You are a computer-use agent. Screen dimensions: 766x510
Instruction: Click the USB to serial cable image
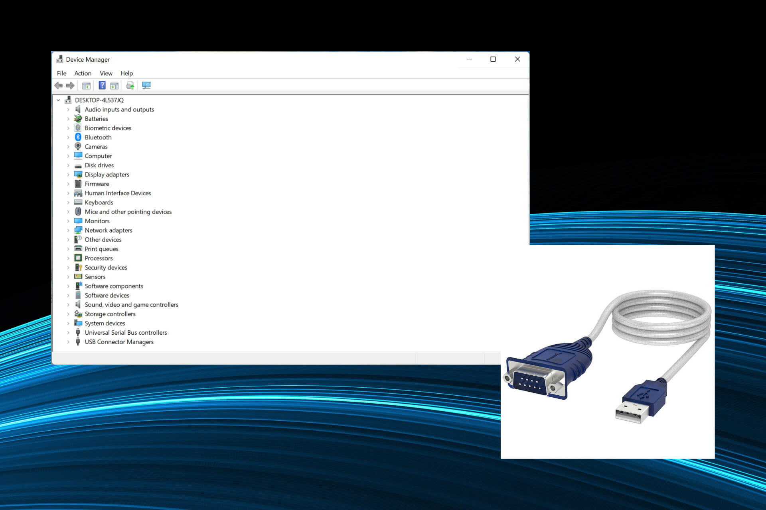pos(608,352)
